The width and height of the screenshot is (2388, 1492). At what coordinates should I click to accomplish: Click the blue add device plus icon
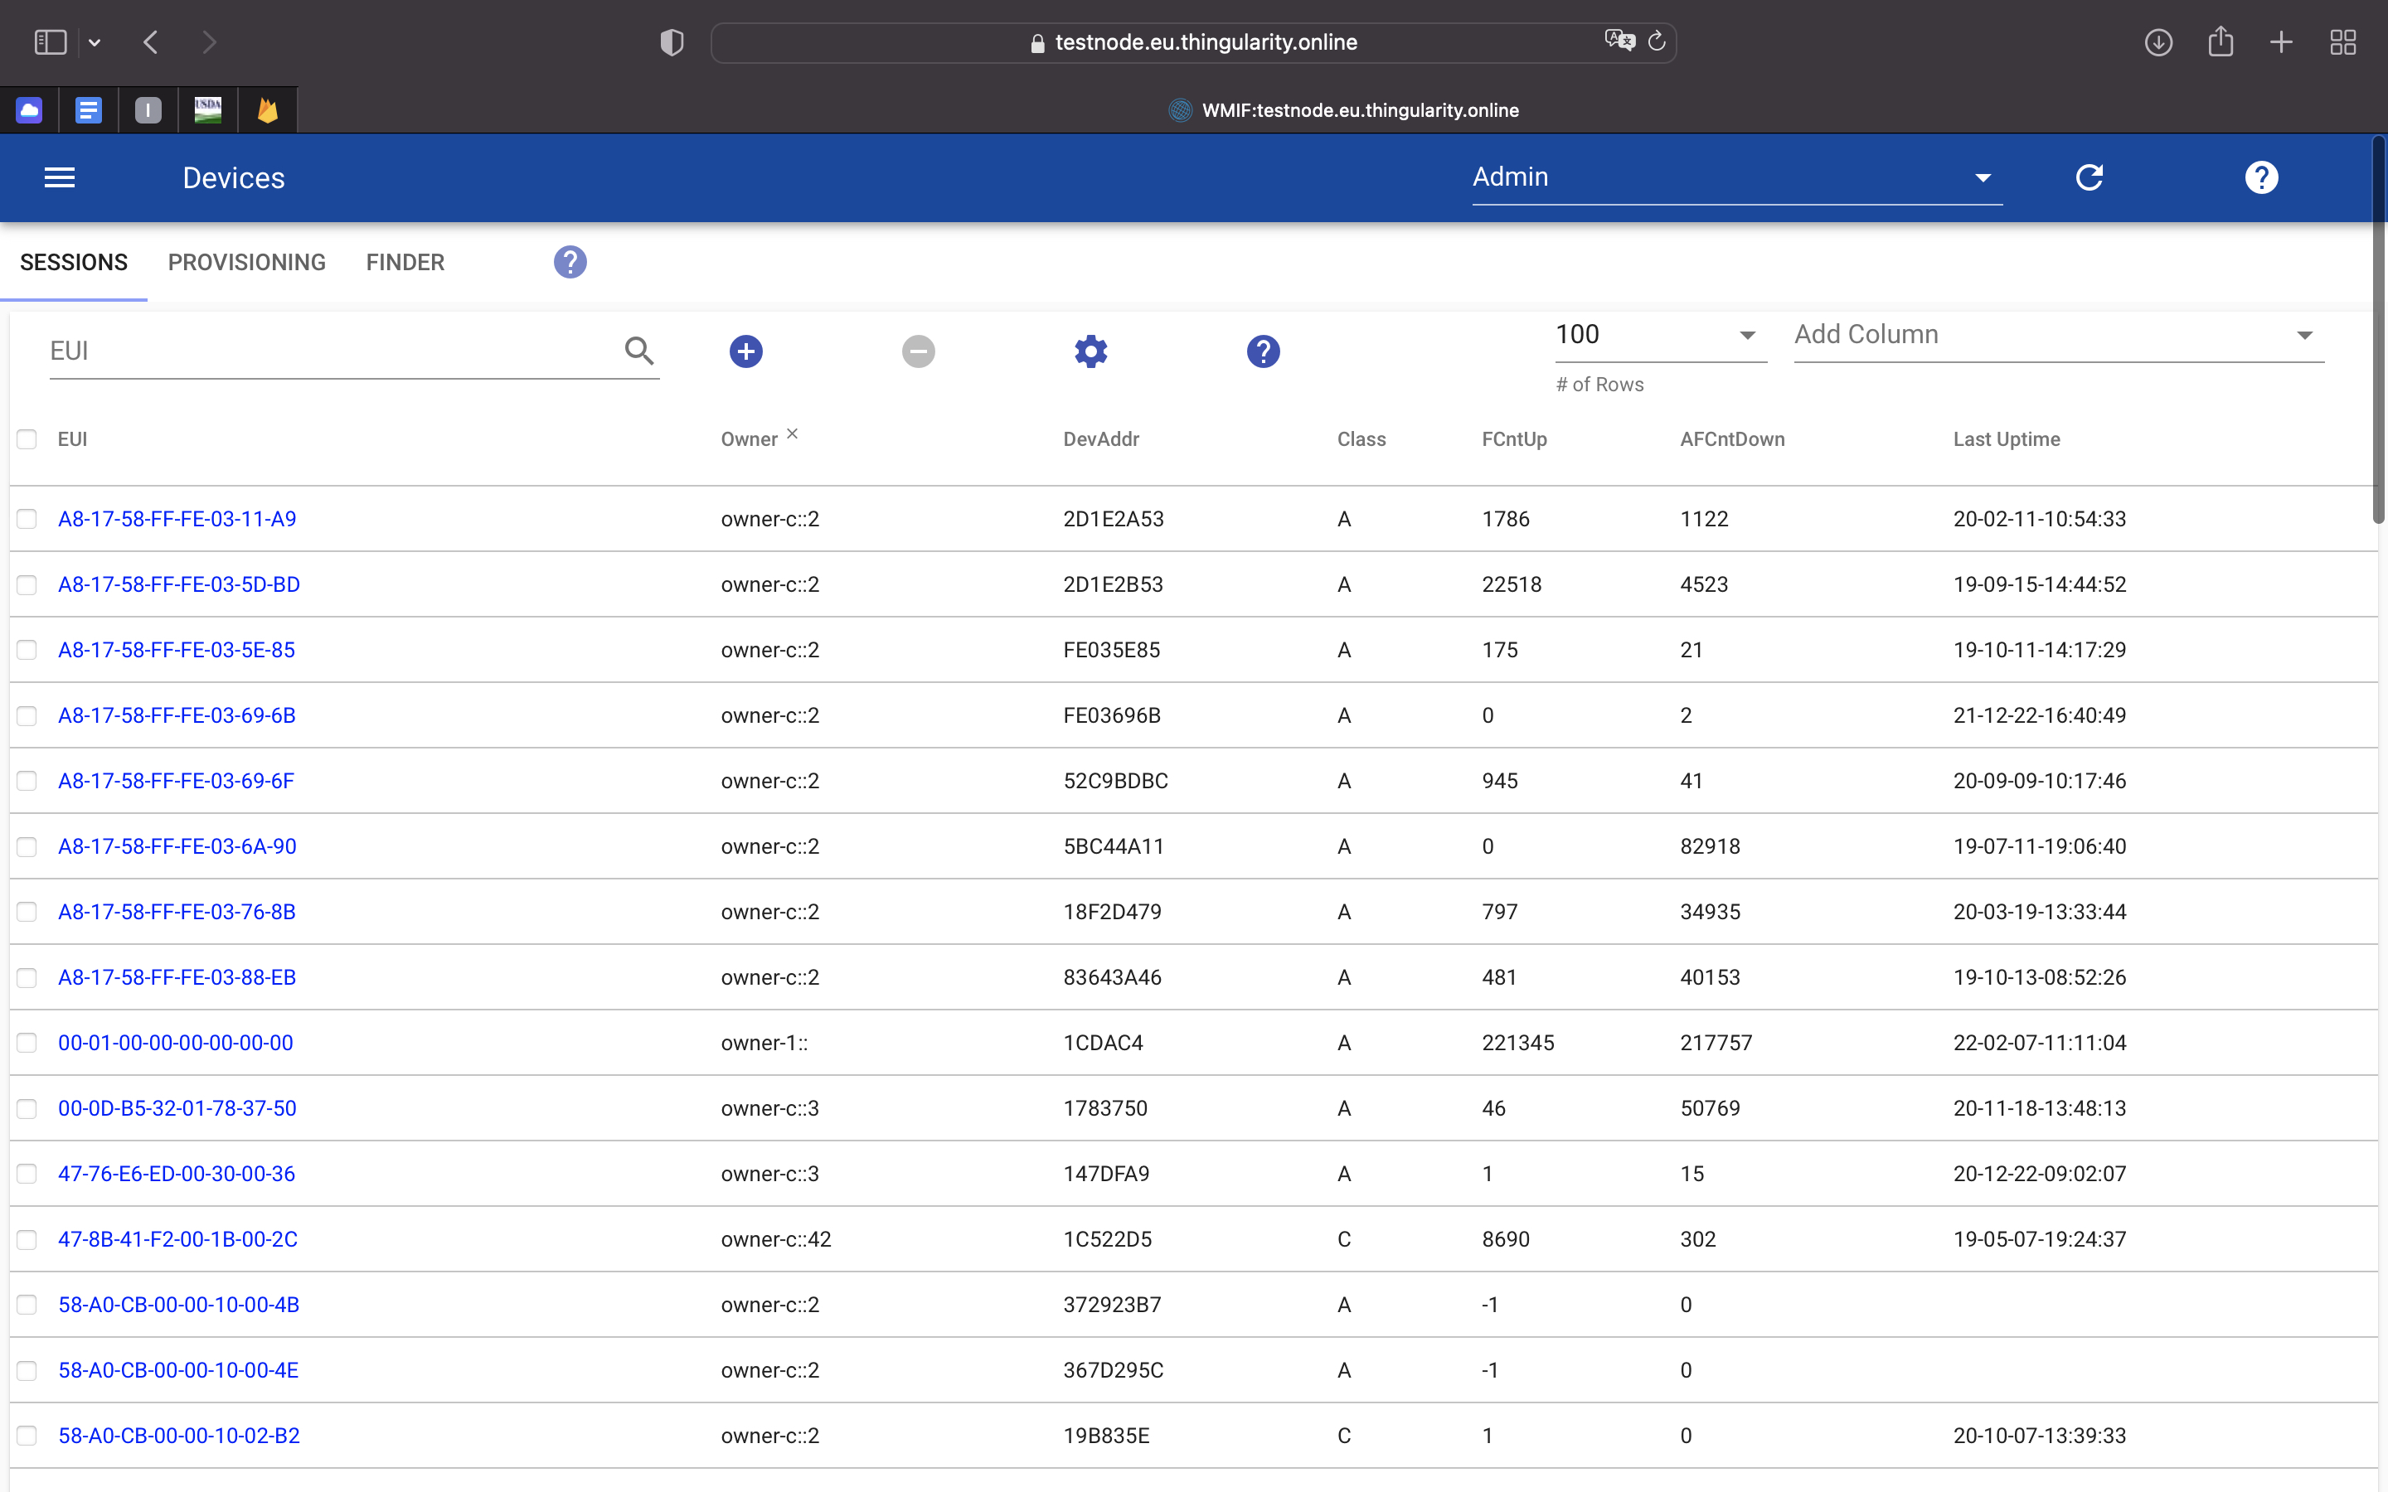click(746, 351)
